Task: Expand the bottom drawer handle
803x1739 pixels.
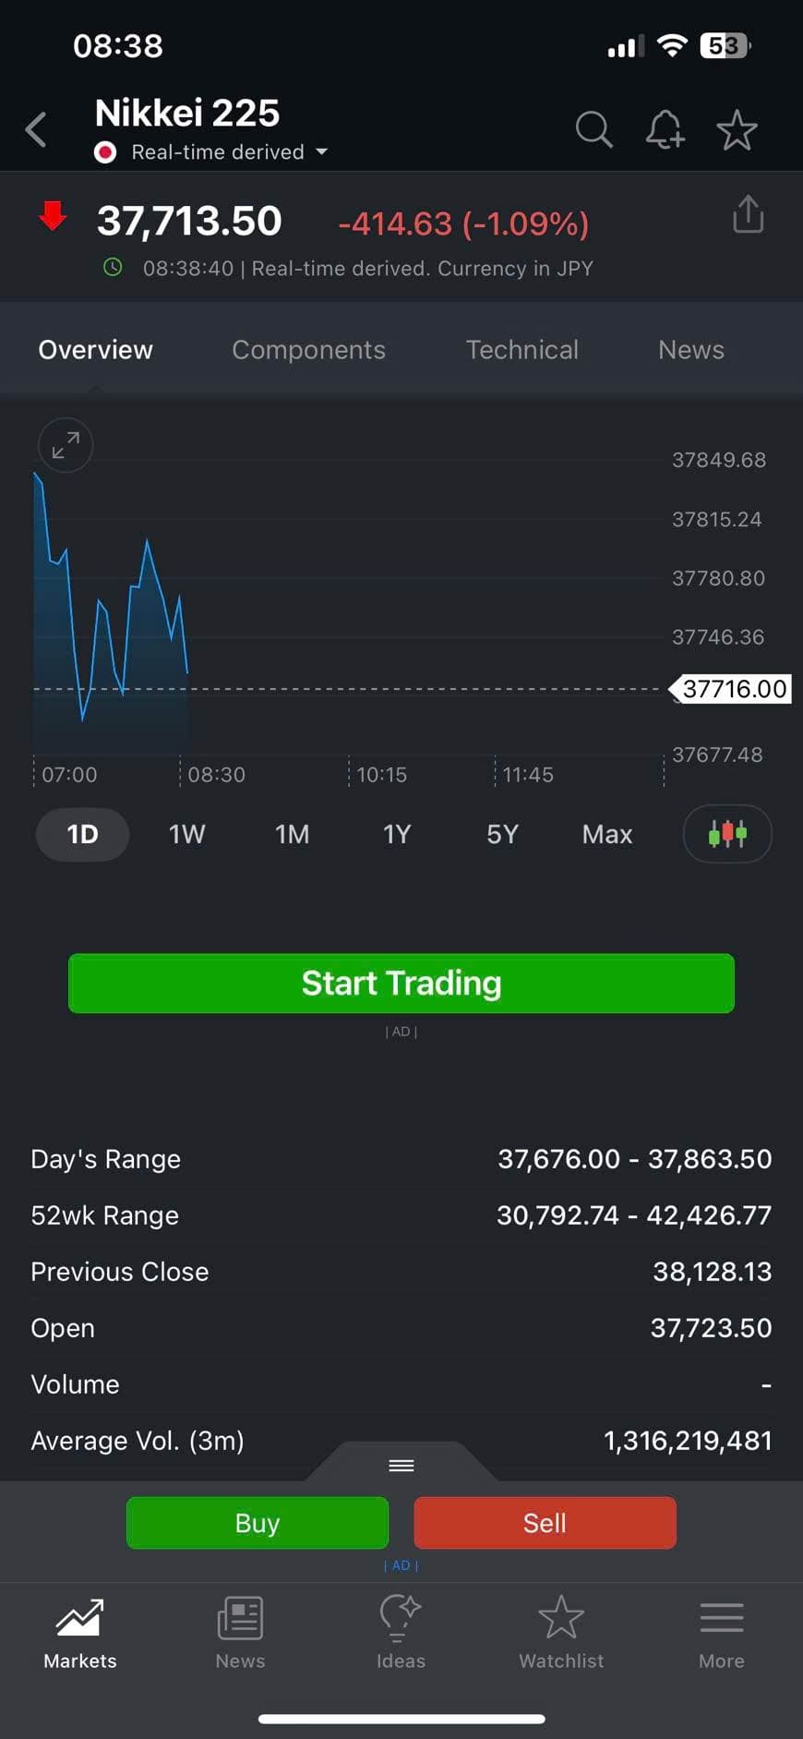Action: 401,1466
